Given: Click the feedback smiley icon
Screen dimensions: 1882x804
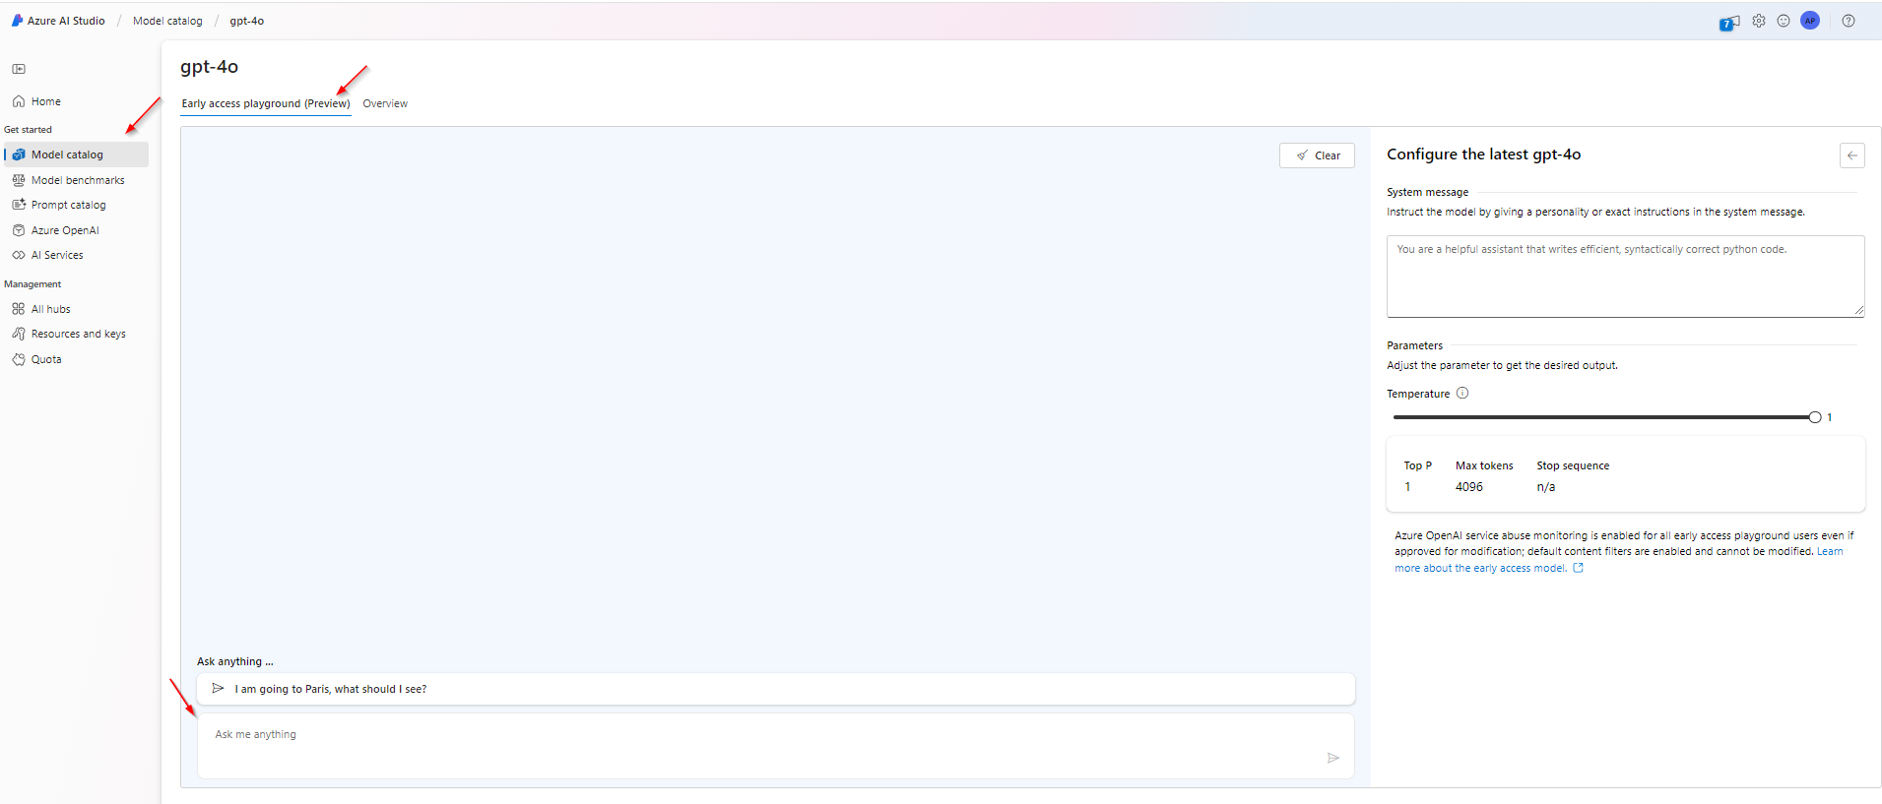Looking at the screenshot, I should coord(1784,21).
